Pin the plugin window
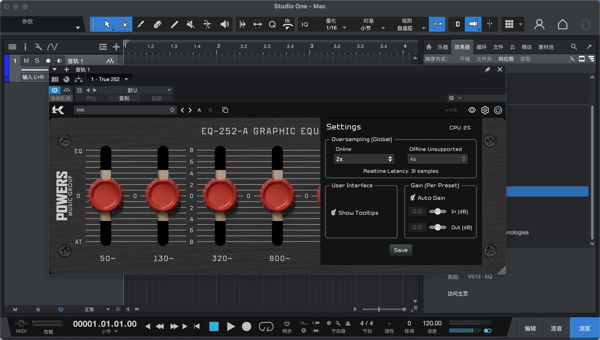 pyautogui.click(x=487, y=70)
